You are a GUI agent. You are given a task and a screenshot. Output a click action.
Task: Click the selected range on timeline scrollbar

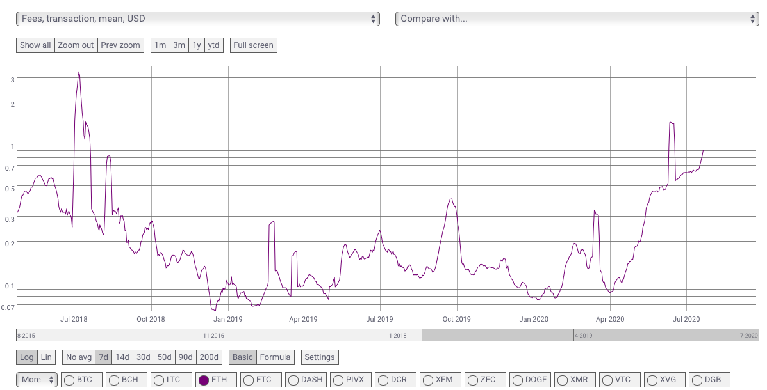click(x=590, y=335)
